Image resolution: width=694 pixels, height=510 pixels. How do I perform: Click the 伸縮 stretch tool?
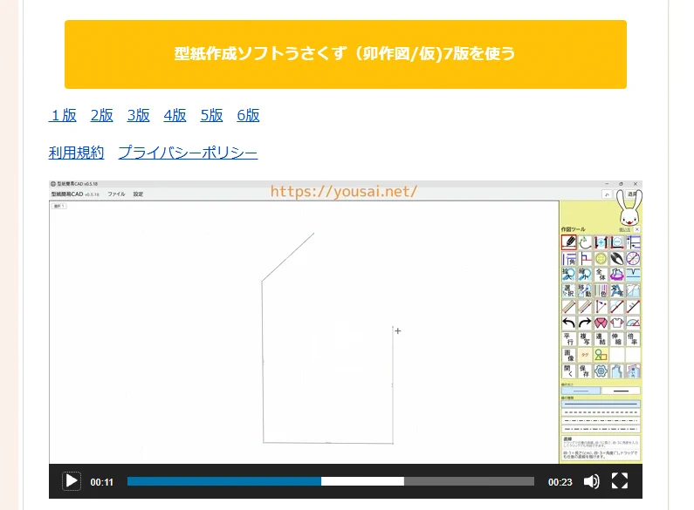coord(617,339)
